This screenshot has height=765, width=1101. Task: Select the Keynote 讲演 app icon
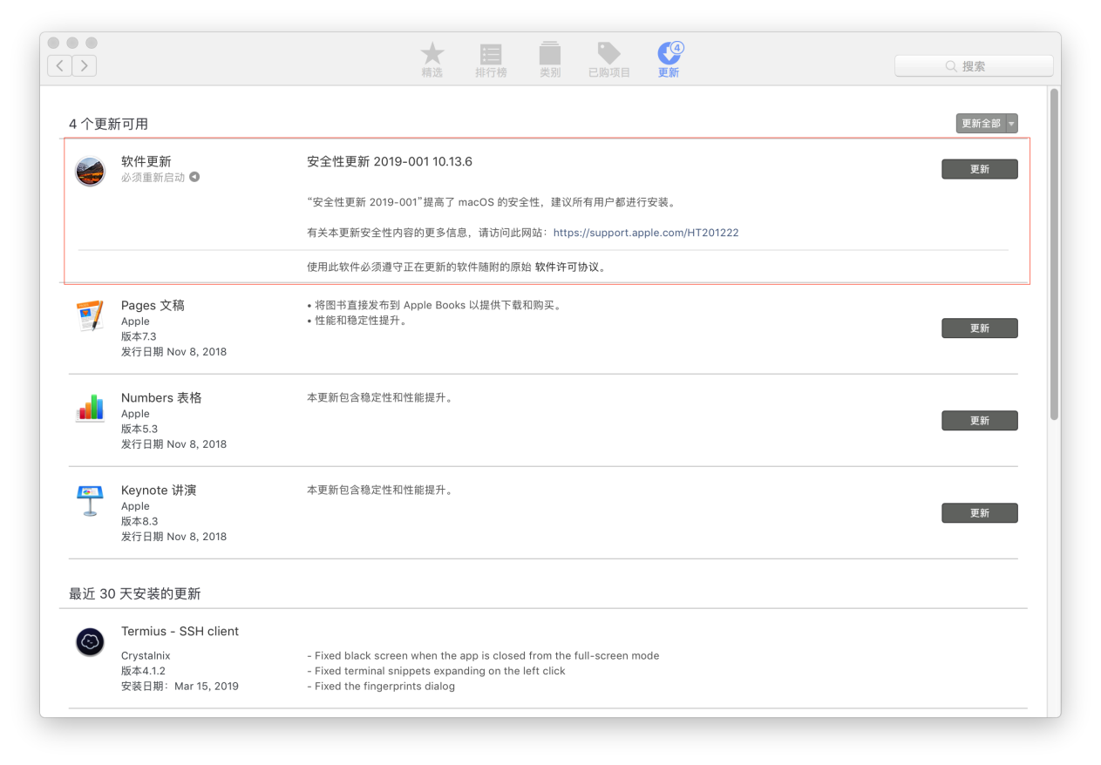click(x=90, y=501)
